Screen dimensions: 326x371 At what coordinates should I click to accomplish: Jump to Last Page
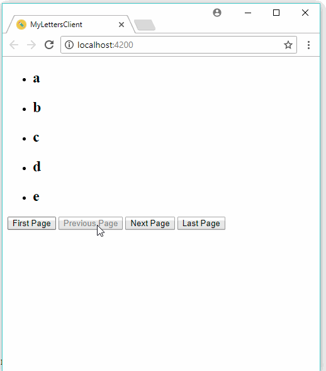click(x=201, y=223)
